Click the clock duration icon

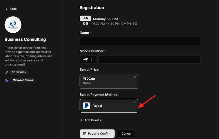pyautogui.click(x=6, y=72)
